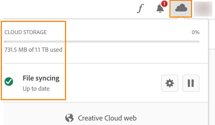Click the green sync status checkmark
Image resolution: width=215 pixels, height=125 pixels.
coord(9,82)
